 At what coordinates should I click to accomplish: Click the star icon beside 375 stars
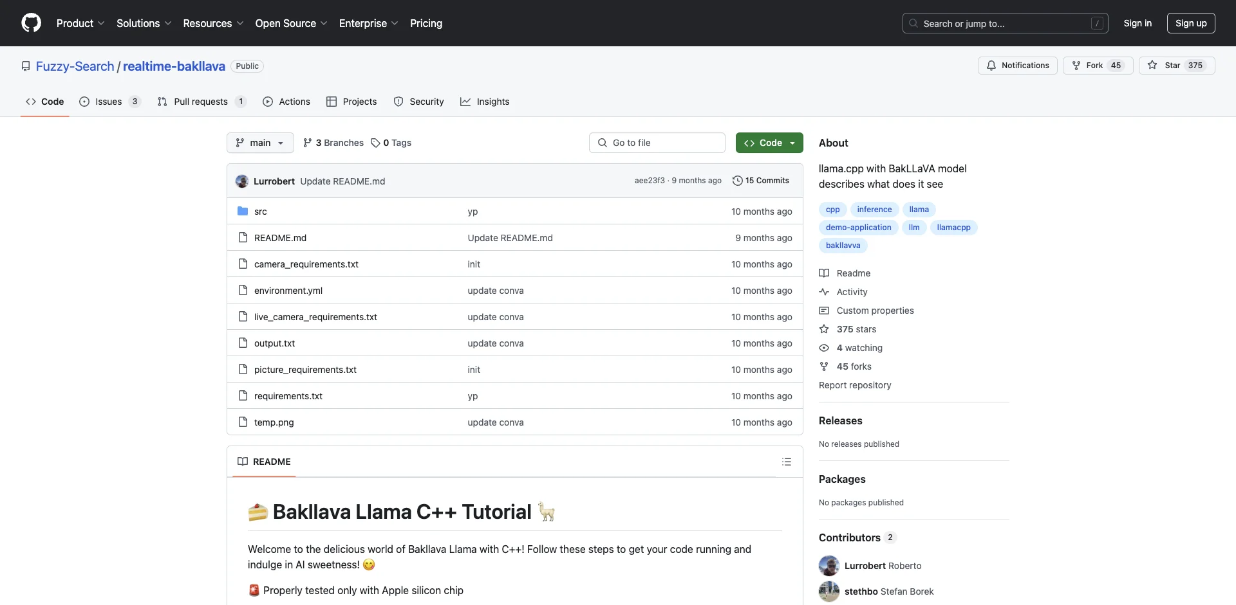click(x=824, y=329)
